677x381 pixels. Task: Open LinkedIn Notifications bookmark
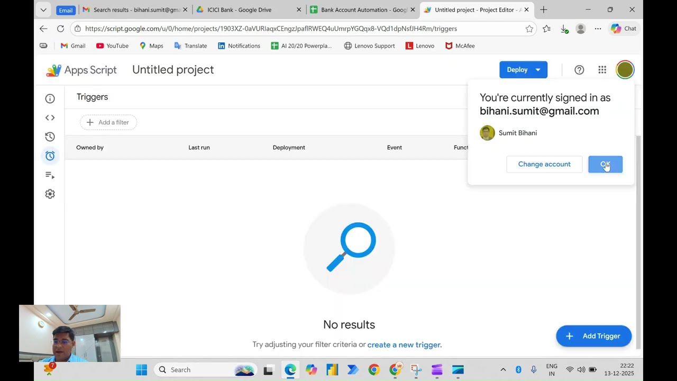(239, 46)
